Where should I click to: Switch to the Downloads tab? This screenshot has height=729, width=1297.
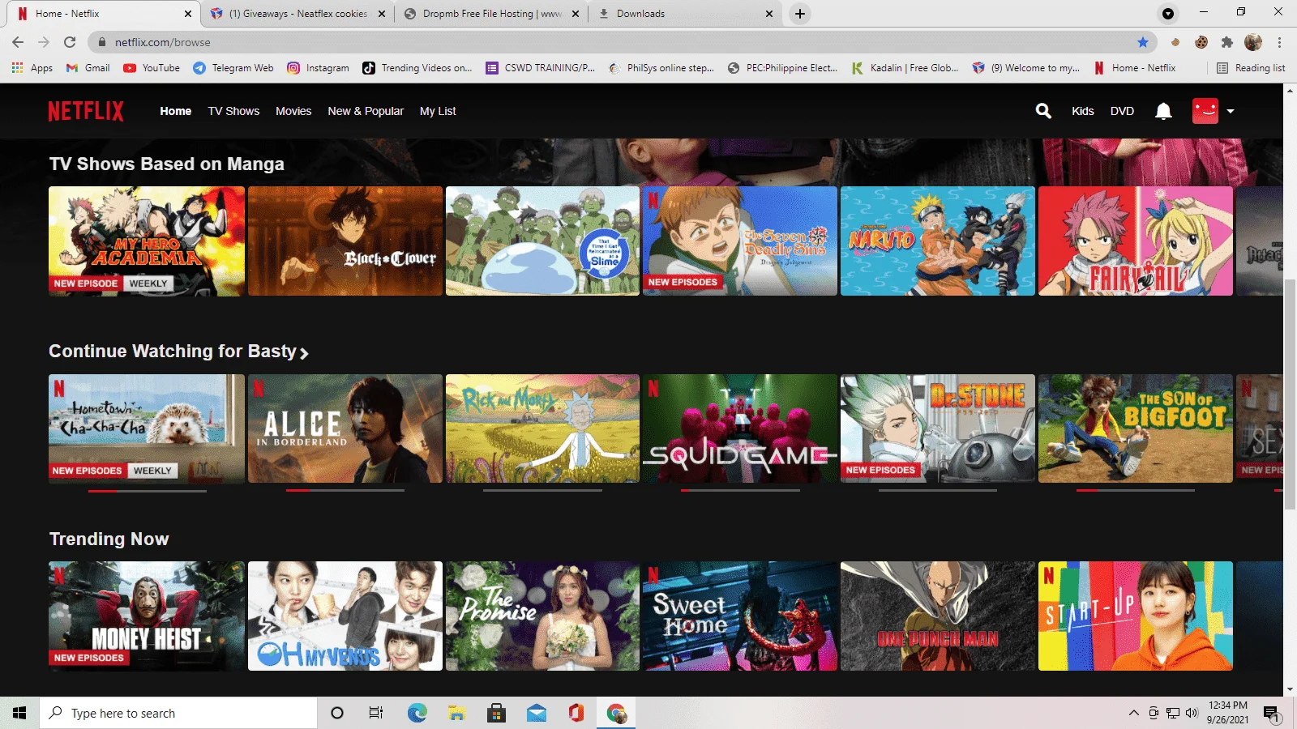click(x=686, y=14)
